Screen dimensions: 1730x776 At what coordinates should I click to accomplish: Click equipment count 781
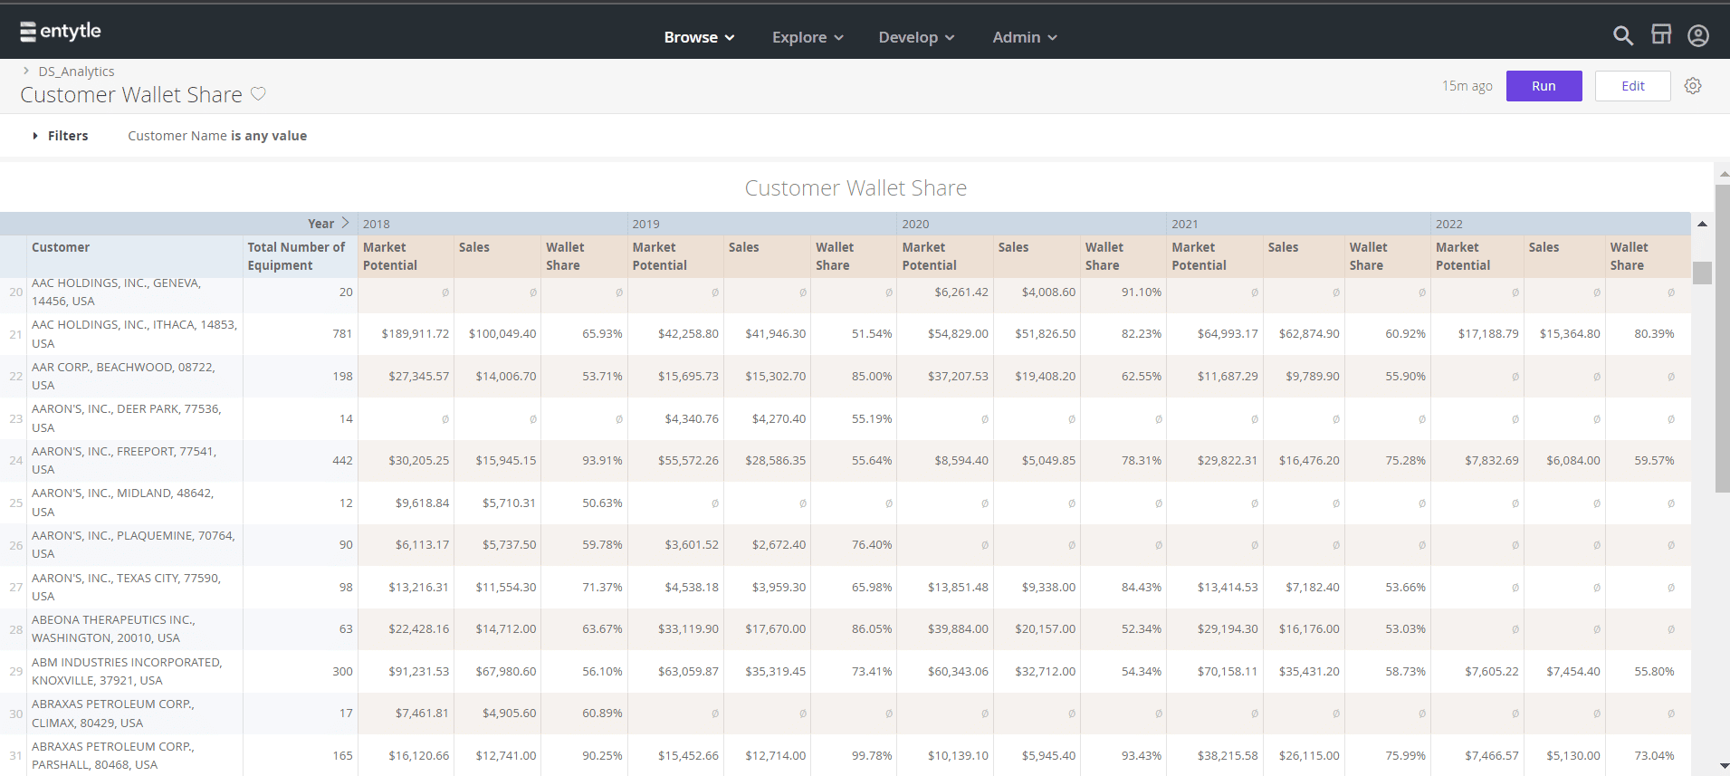tap(342, 334)
